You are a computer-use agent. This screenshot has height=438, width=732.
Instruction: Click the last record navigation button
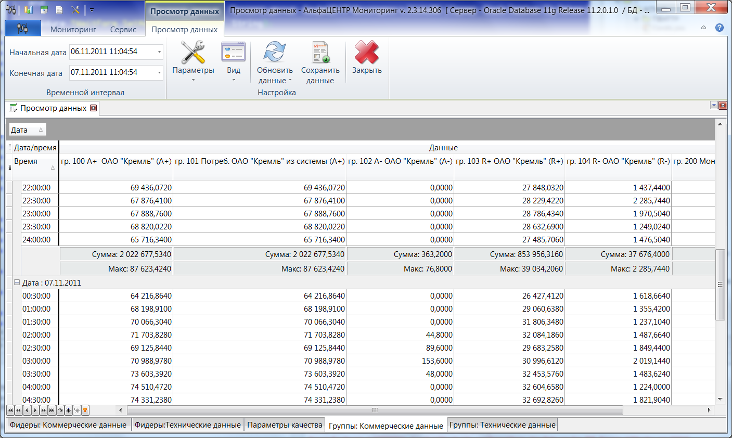click(52, 410)
